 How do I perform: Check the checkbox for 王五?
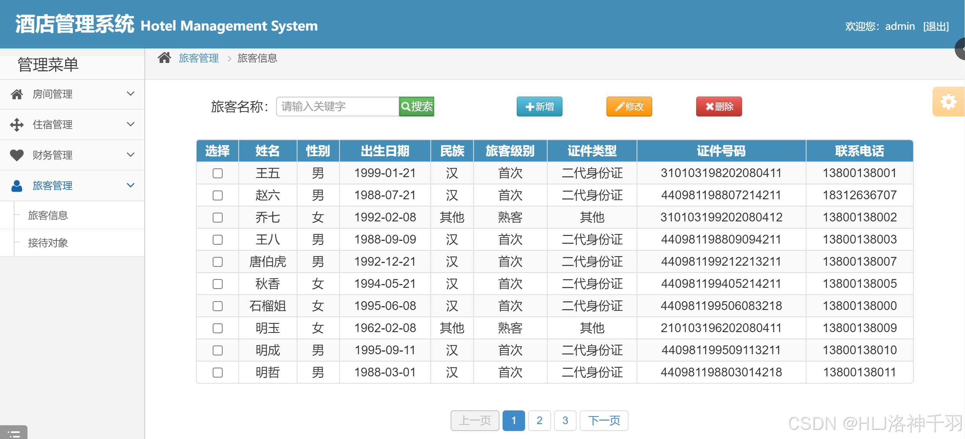(218, 173)
